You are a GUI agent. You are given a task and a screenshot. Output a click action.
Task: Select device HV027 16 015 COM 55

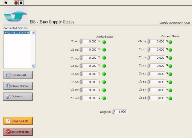click(x=17, y=33)
